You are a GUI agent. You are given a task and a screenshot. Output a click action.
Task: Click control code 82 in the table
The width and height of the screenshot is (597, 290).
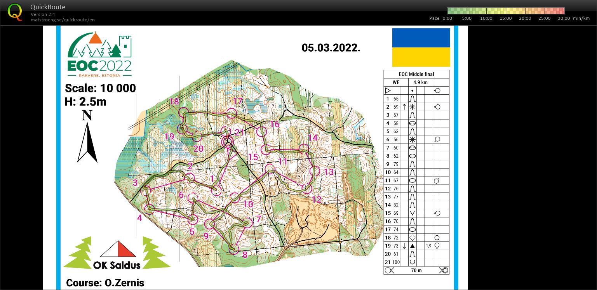[x=396, y=205]
